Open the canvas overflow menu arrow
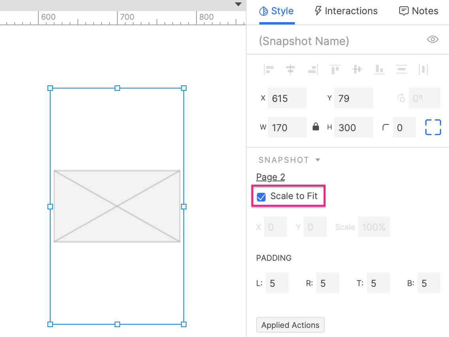 tap(238, 4)
